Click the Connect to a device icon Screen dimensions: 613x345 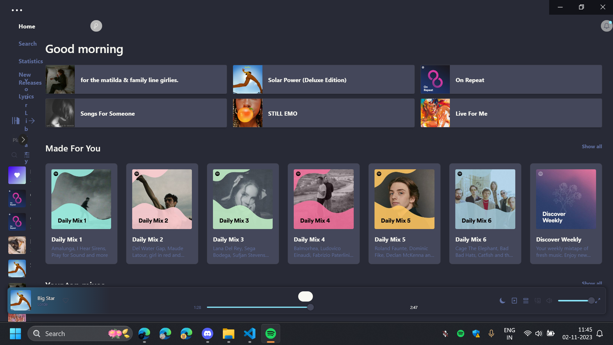pyautogui.click(x=538, y=301)
